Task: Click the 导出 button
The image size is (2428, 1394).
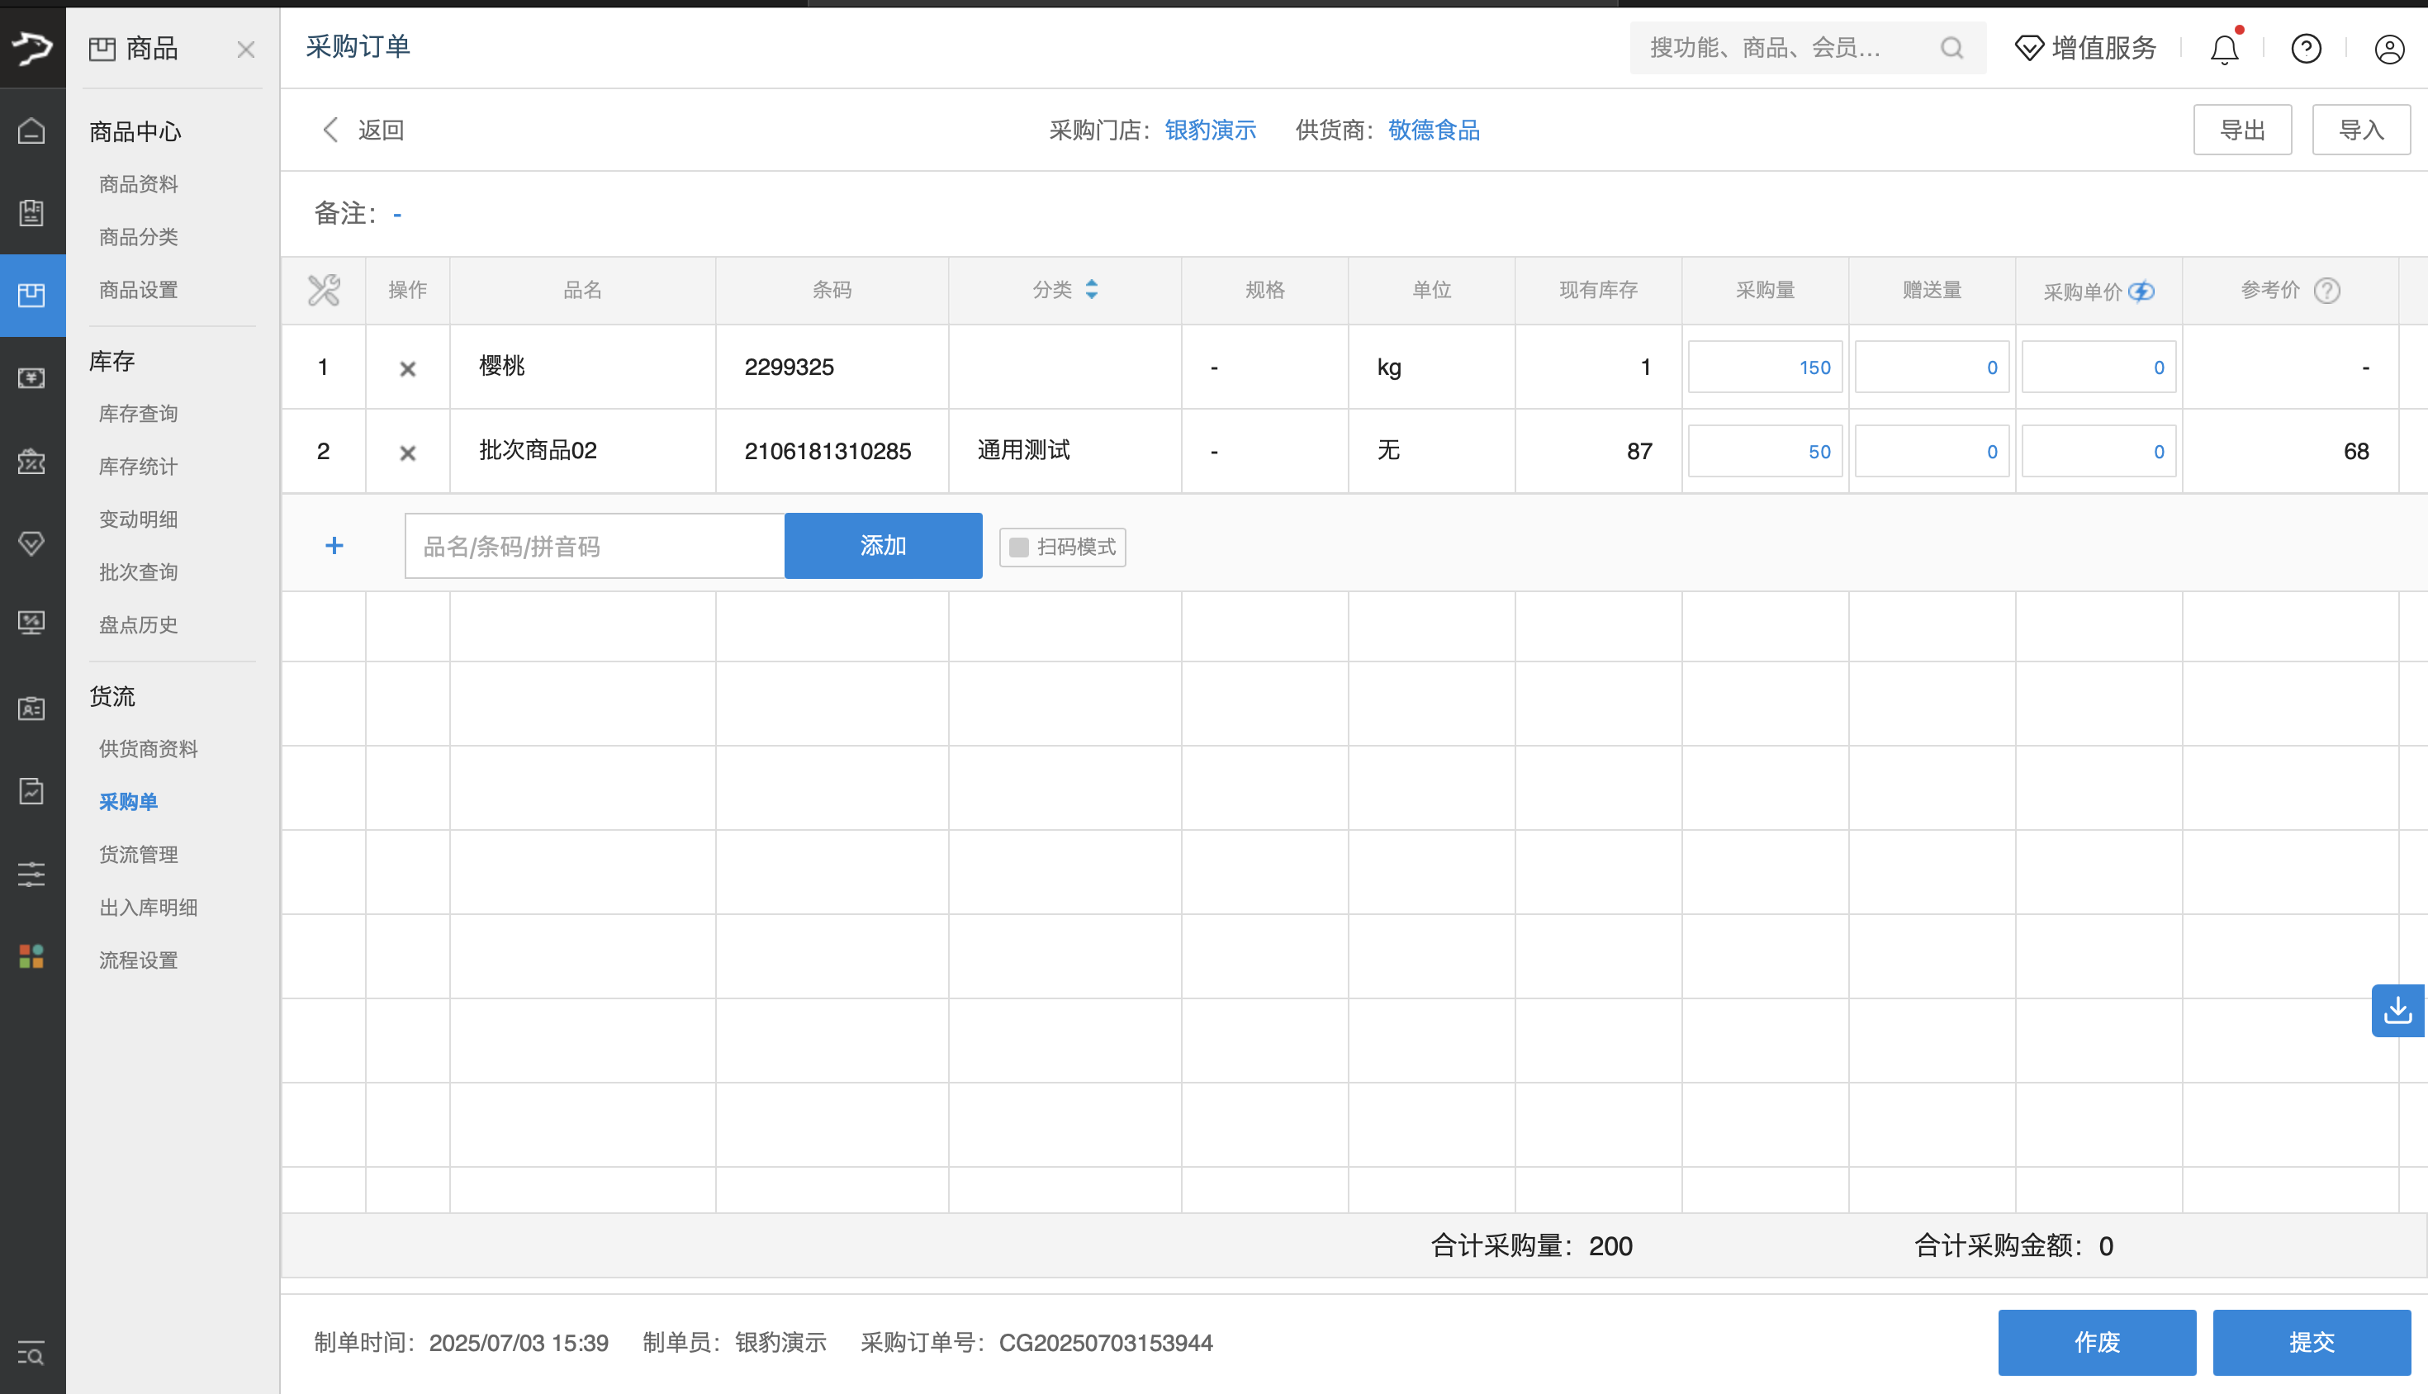Action: tap(2241, 130)
